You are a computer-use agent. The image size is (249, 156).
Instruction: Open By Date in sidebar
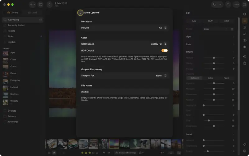pos(22,111)
